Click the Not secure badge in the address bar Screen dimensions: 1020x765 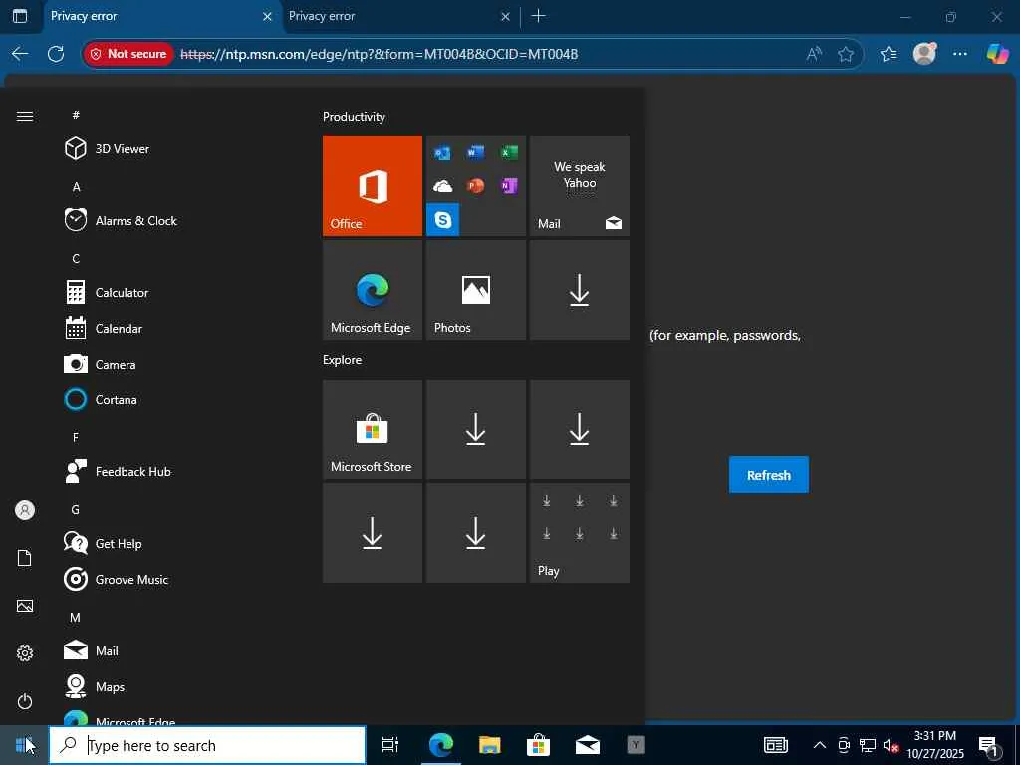(x=128, y=54)
